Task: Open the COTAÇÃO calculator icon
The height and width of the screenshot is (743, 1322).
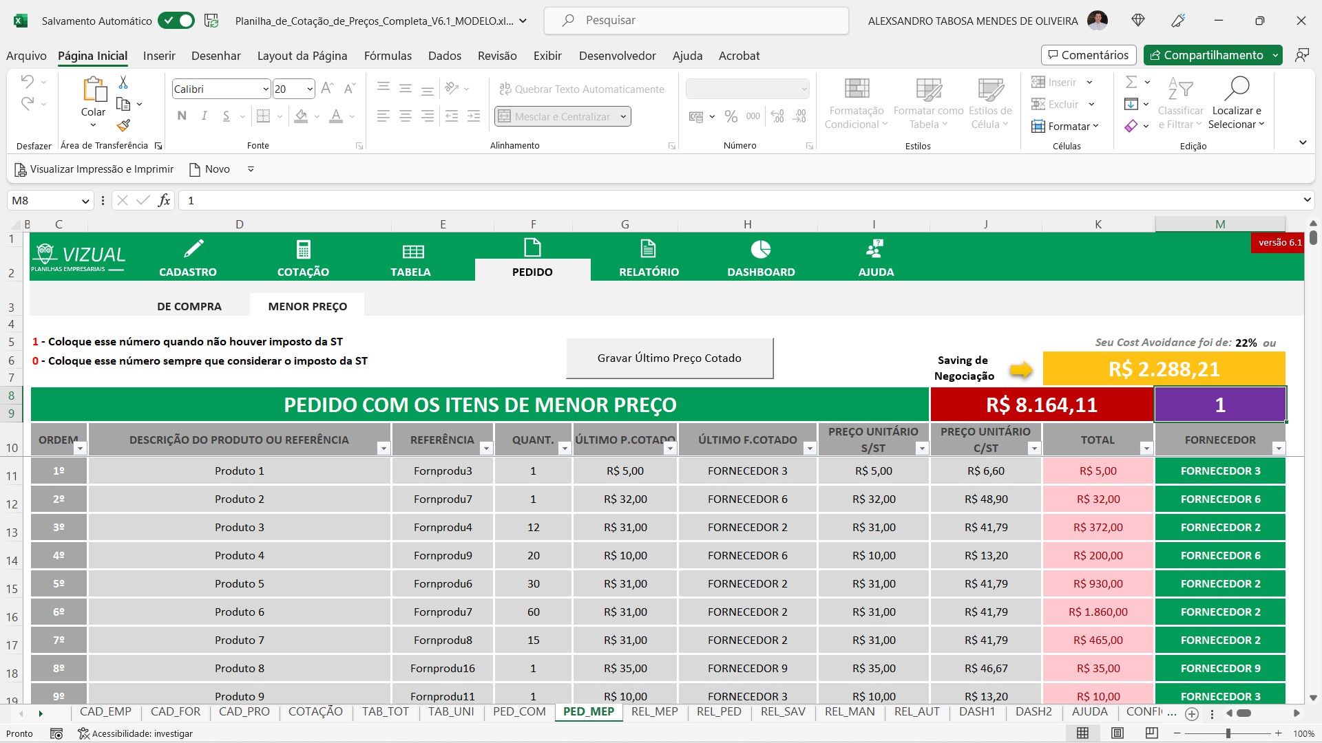Action: 303,249
